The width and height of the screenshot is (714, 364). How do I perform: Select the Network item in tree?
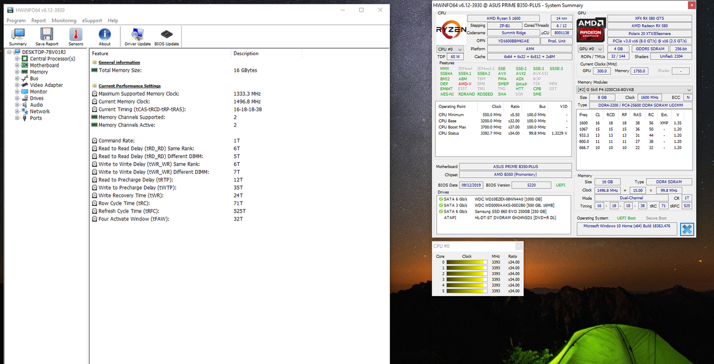point(40,111)
